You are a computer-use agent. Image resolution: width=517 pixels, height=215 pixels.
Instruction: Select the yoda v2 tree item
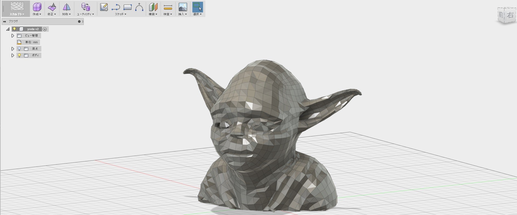pyautogui.click(x=33, y=29)
